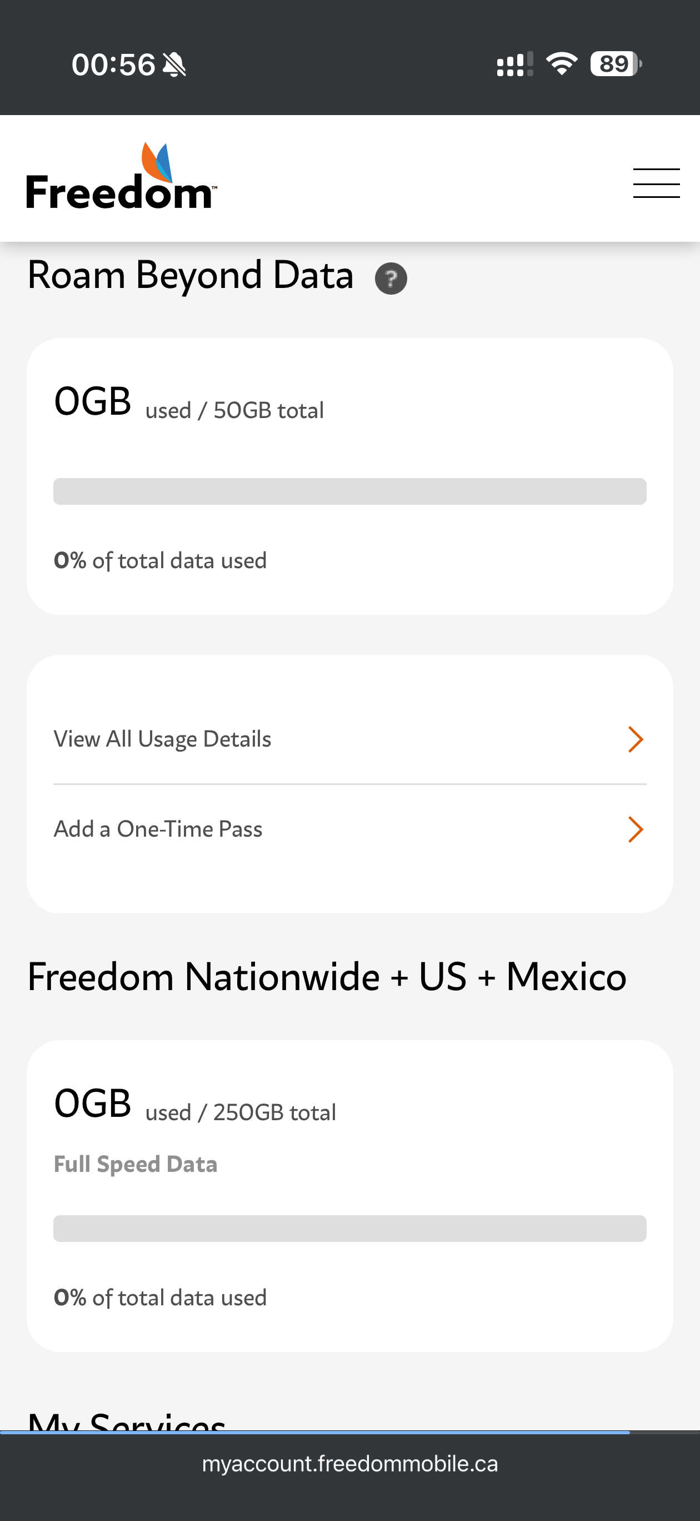Open the hamburger navigation menu
This screenshot has height=1521, width=700.
656,183
